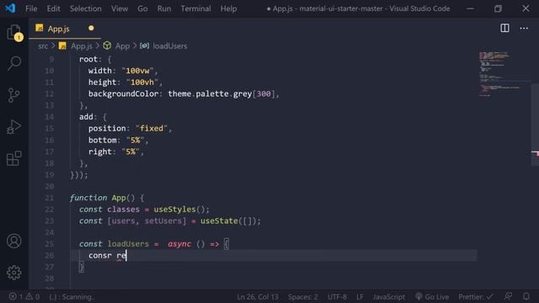
Task: Click the useState call on line 23
Action: pyautogui.click(x=219, y=221)
